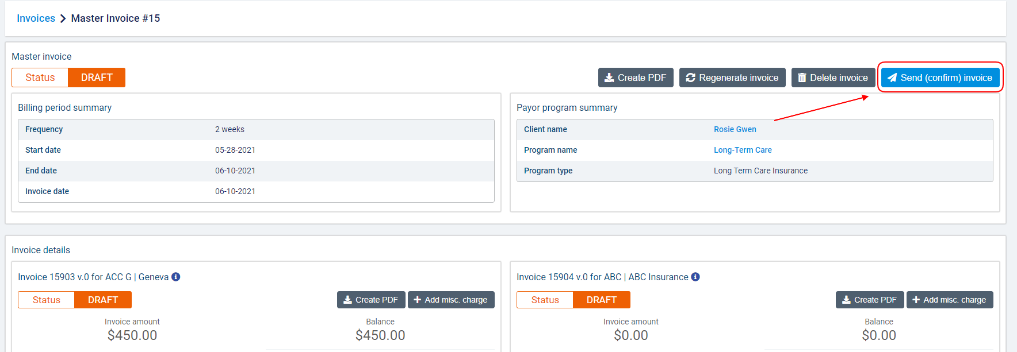Add misc. charge to Invoice 15903

click(x=451, y=300)
